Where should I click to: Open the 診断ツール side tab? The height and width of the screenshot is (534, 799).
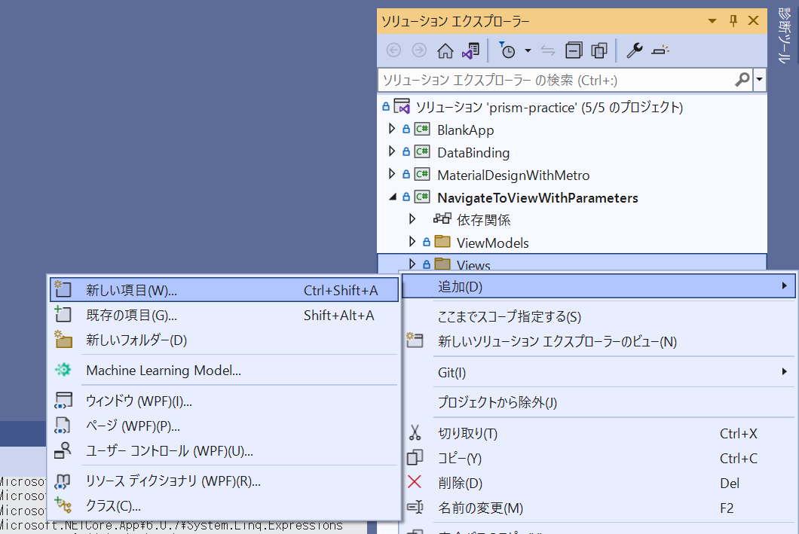point(784,35)
